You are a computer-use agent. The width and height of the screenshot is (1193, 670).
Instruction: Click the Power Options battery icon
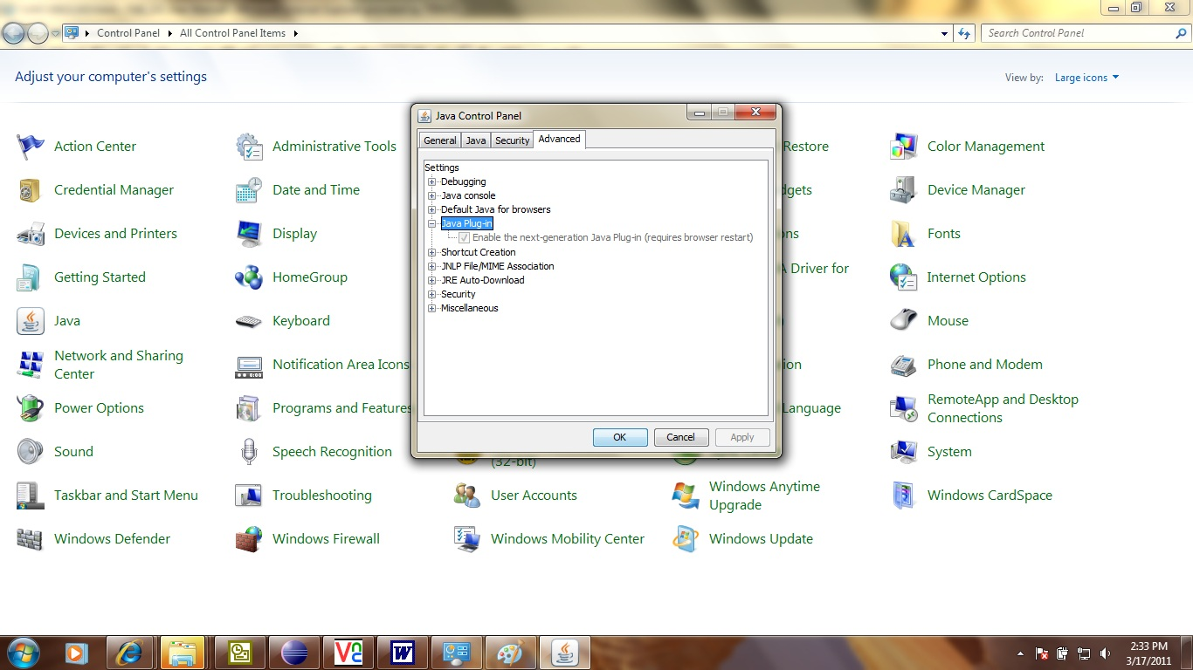(31, 408)
